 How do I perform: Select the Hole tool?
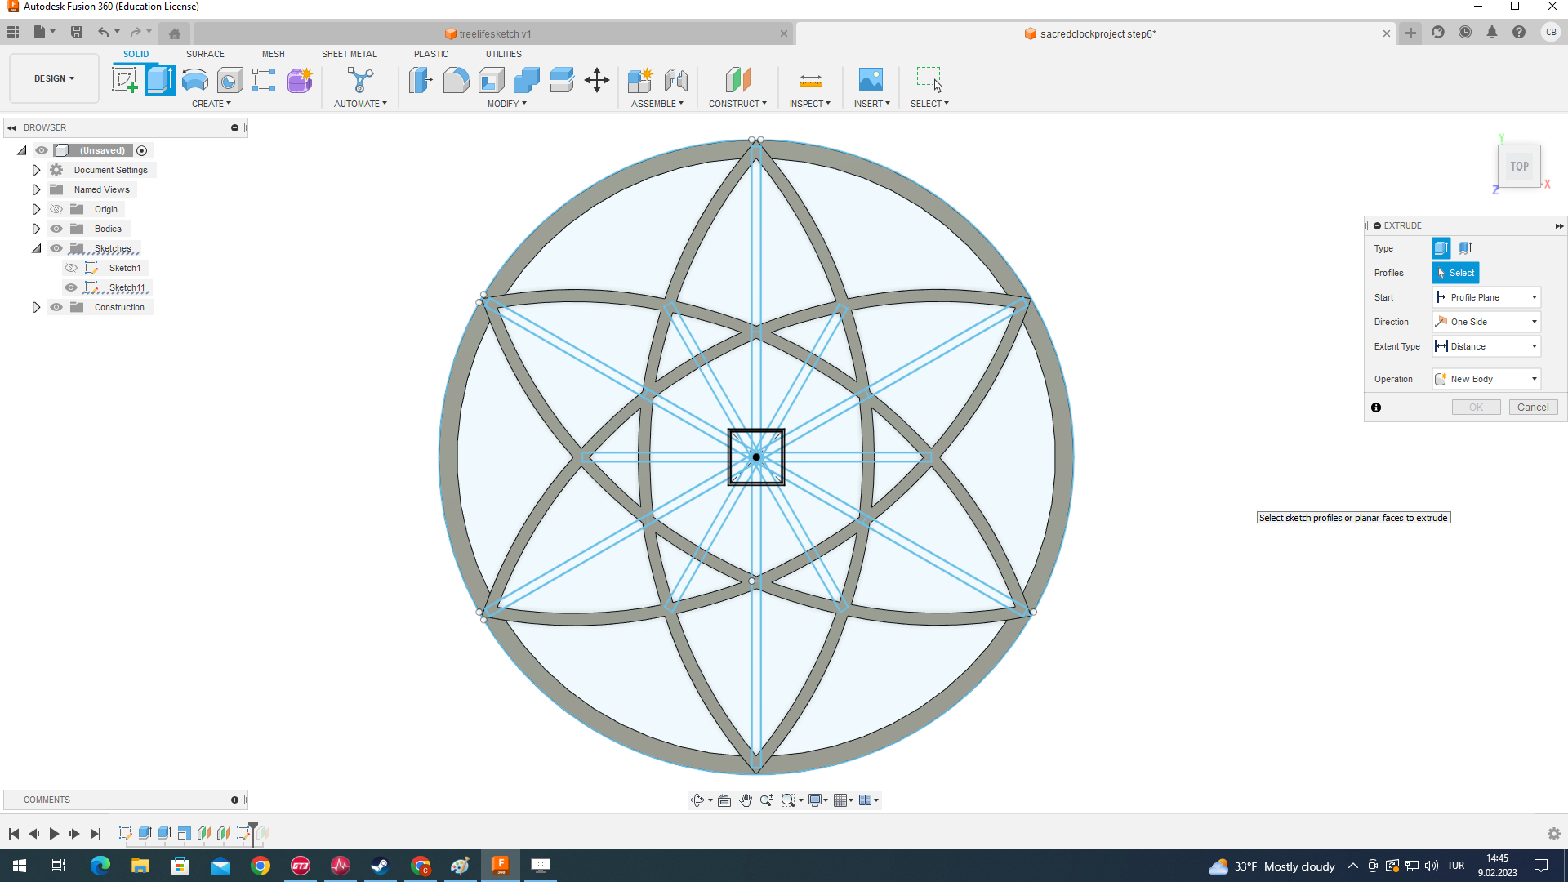pyautogui.click(x=229, y=80)
